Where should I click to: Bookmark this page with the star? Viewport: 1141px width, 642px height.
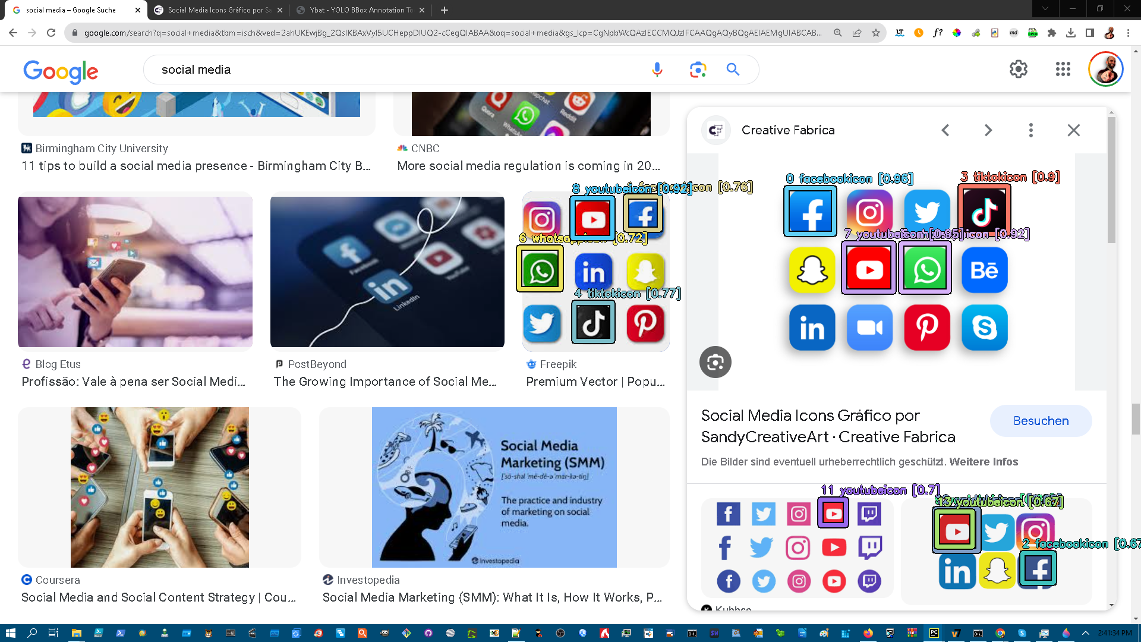(876, 33)
